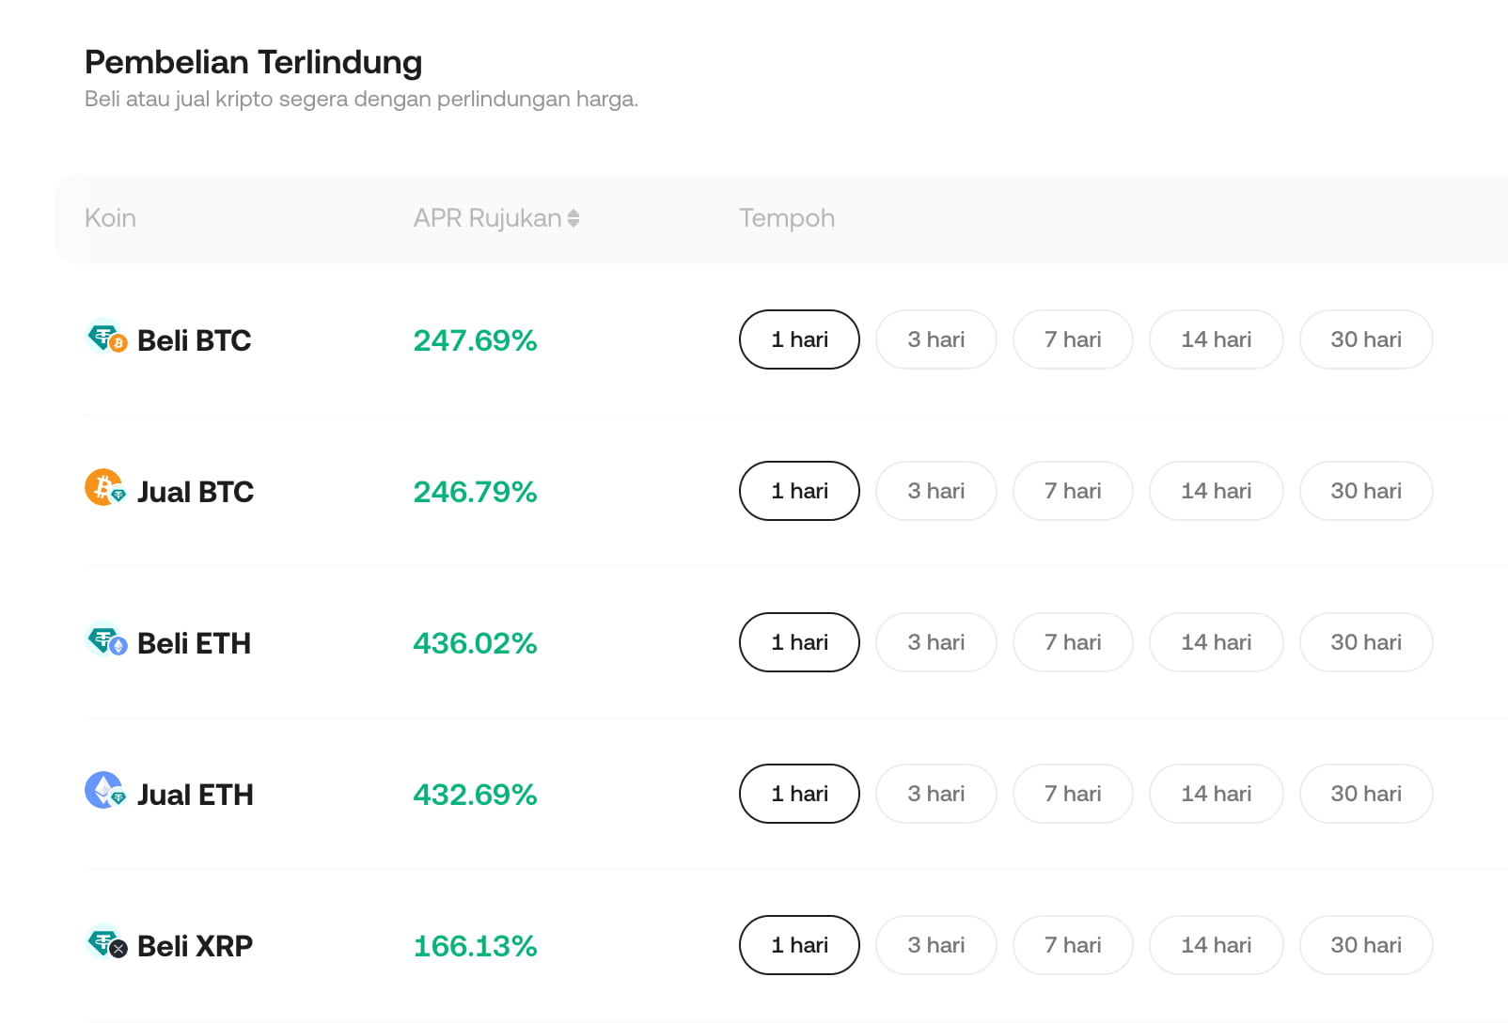Click the Beli ETH coin pair icon
The image size is (1508, 1025).
(106, 640)
